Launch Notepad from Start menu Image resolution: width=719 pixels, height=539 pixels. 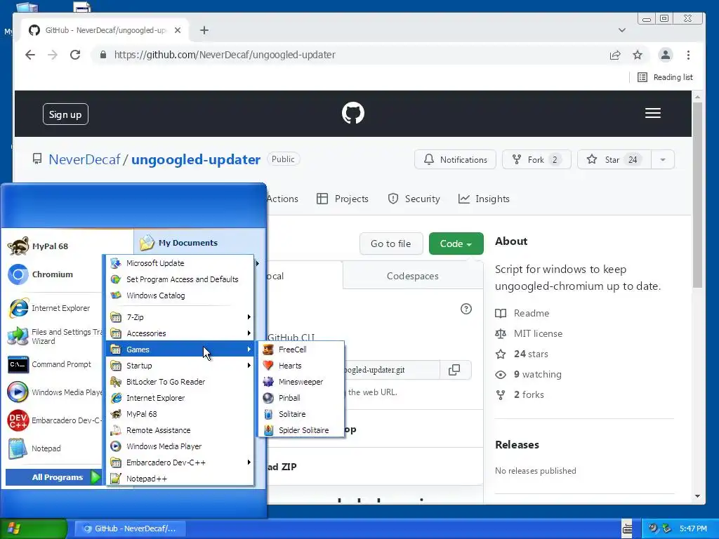pyautogui.click(x=53, y=448)
